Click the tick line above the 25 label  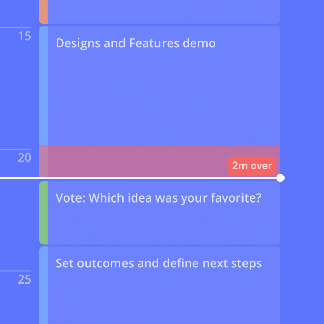click(x=16, y=271)
